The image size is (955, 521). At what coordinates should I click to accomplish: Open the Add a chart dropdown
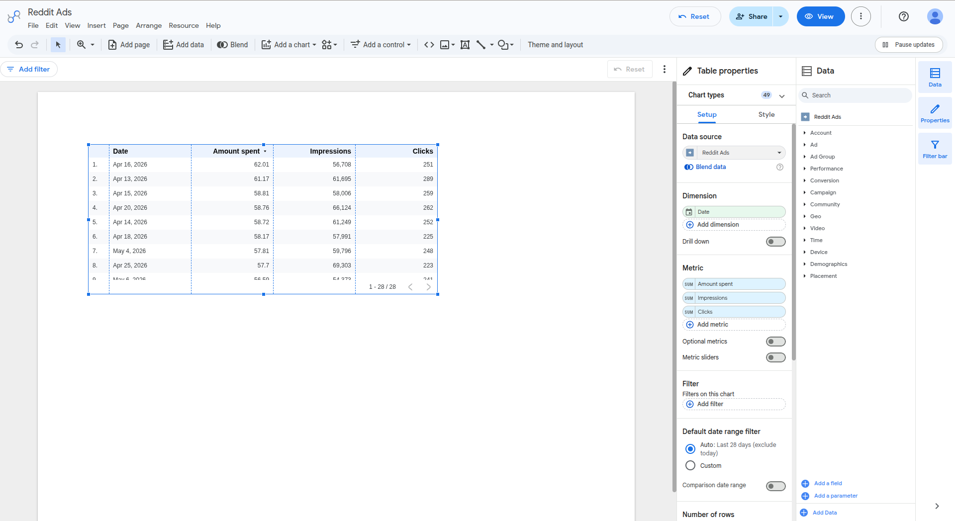coord(289,45)
